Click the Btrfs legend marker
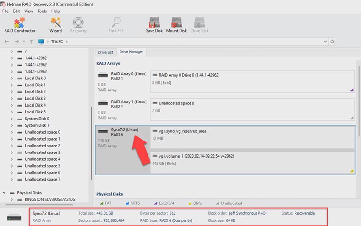The width and height of the screenshot is (361, 226). point(190,203)
